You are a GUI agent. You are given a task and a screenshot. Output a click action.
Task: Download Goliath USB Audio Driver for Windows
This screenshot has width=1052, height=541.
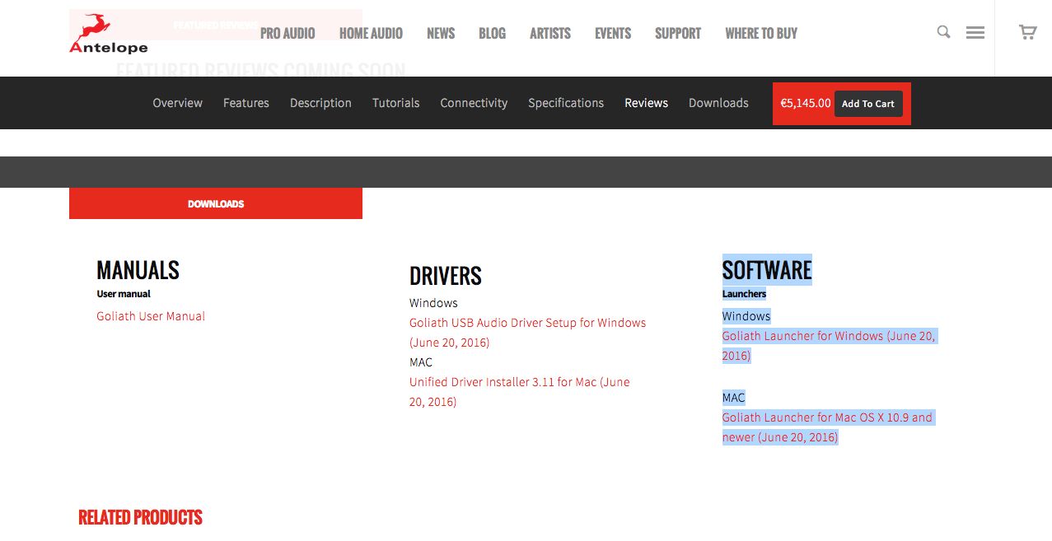coord(528,333)
